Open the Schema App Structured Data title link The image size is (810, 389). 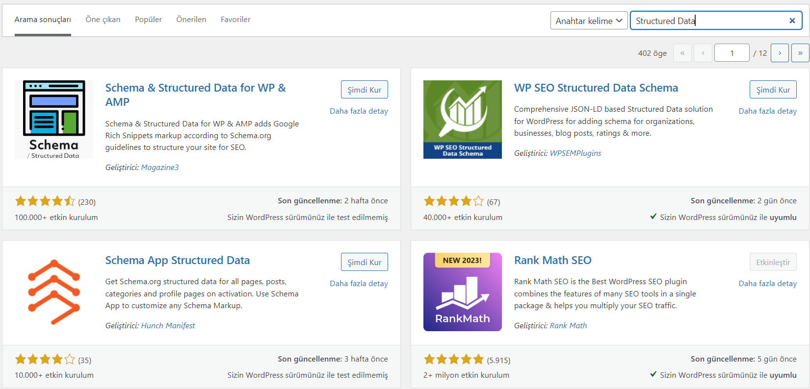click(178, 261)
